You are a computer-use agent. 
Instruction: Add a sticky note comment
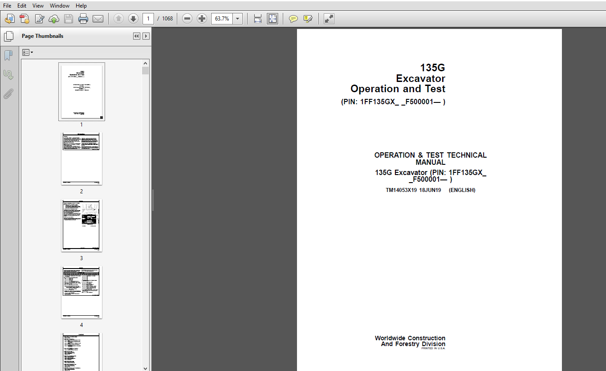point(293,19)
